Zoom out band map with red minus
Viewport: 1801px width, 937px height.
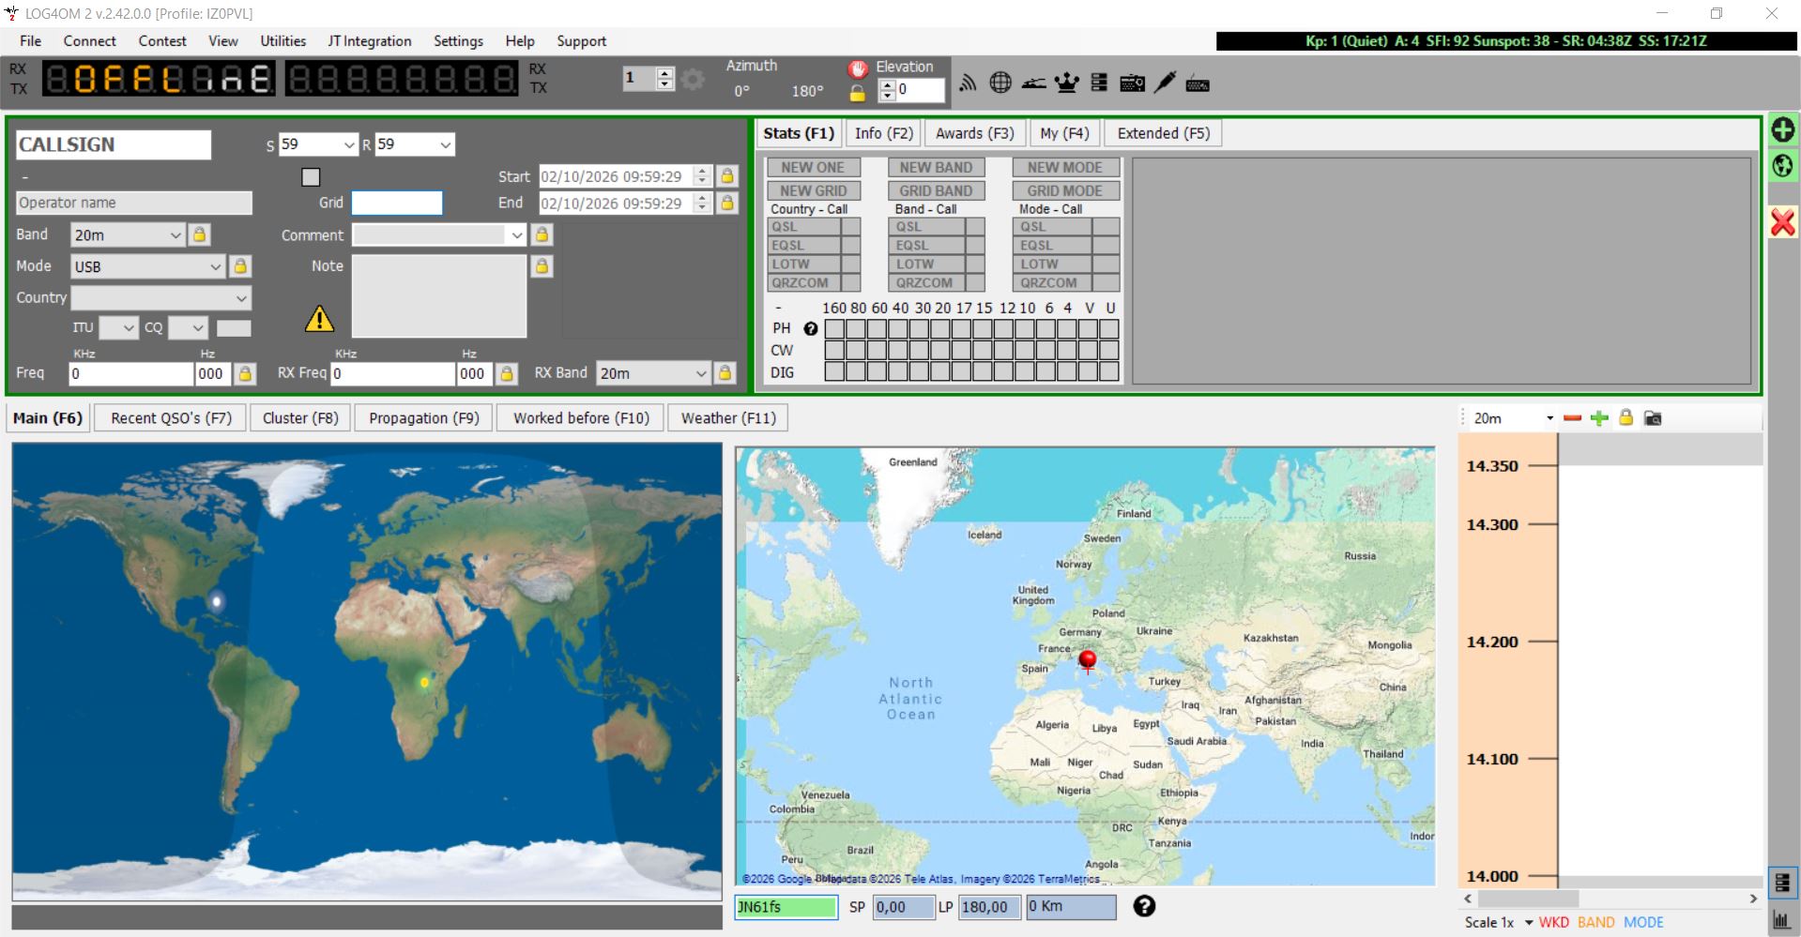[1573, 418]
